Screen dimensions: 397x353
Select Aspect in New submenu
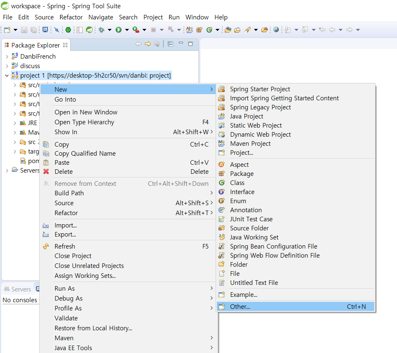tap(295, 165)
